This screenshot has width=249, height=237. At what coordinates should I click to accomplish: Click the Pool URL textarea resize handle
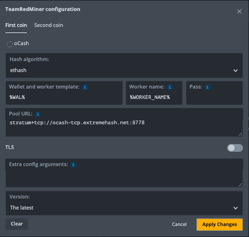240,134
